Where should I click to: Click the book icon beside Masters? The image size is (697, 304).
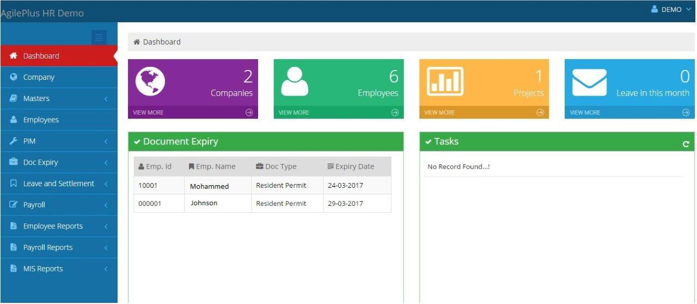14,98
